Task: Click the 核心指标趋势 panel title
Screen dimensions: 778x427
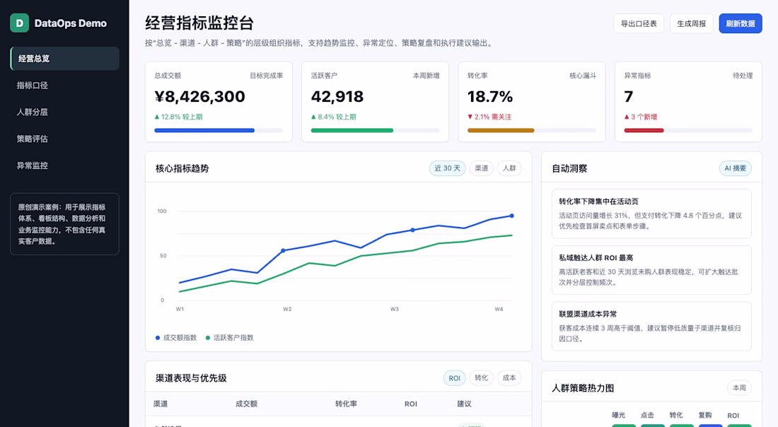Action: pyautogui.click(x=182, y=169)
